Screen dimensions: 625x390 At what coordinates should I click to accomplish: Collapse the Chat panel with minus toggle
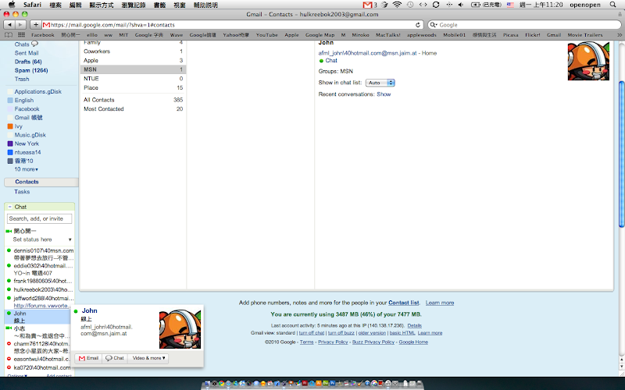click(x=10, y=207)
